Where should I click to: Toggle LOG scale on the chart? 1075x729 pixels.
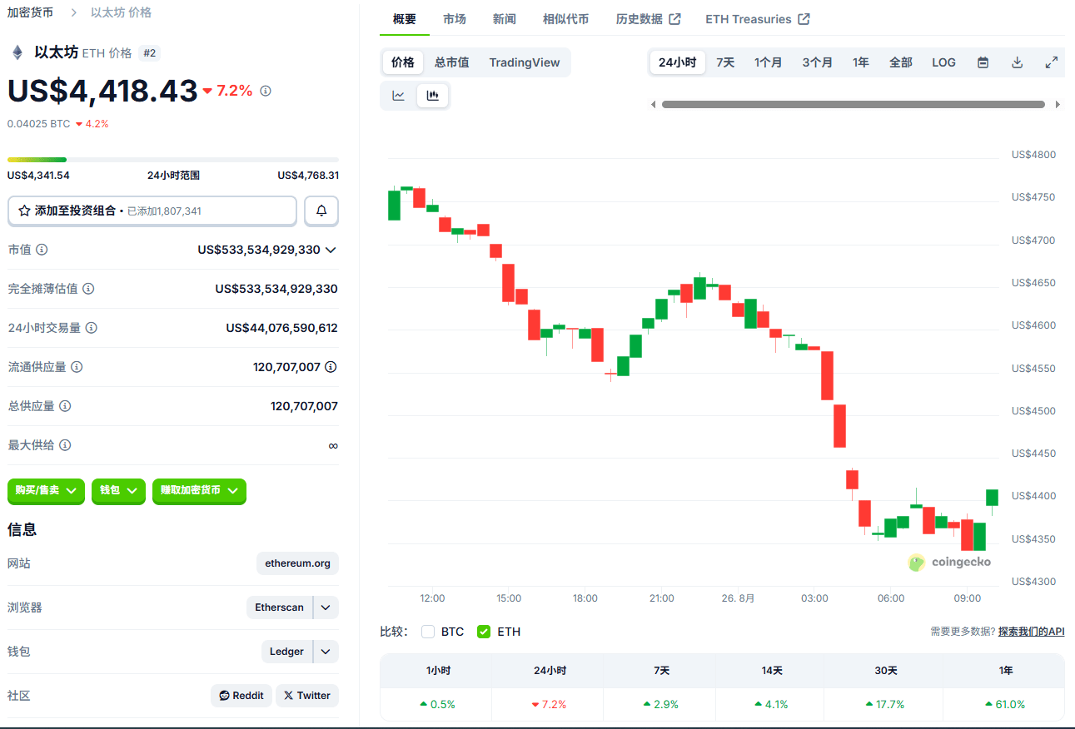(x=943, y=62)
